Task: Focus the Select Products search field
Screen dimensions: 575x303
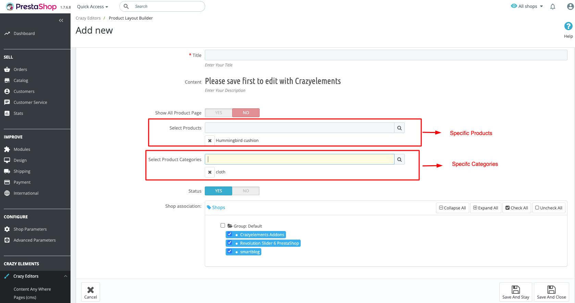Action: [x=300, y=128]
